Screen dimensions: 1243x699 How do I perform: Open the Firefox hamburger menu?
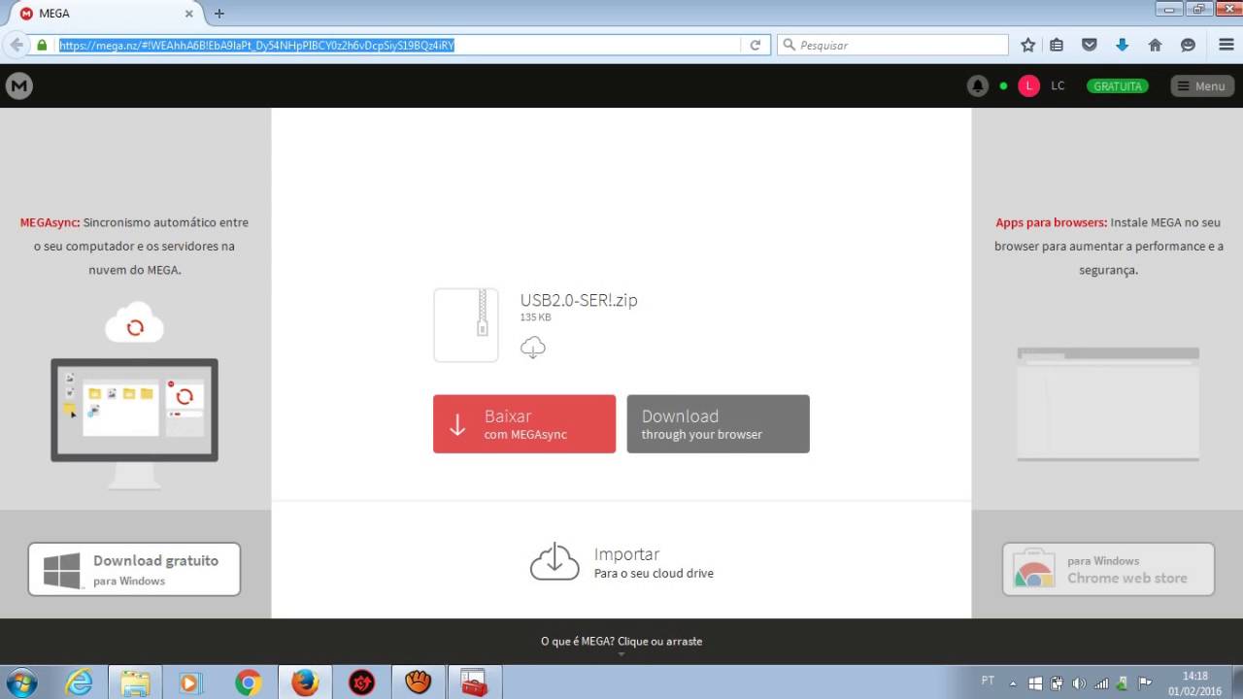[1226, 45]
